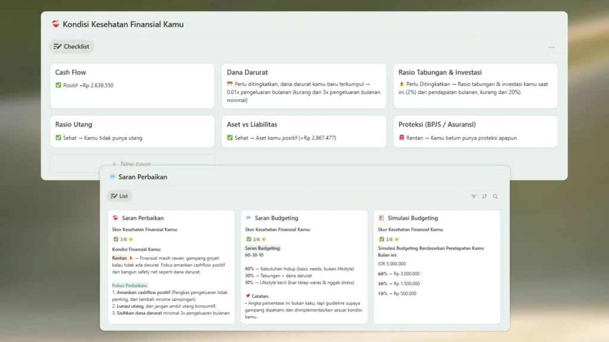Viewport: 609px width, 342px height.
Task: Click the Saran Budgeting card title
Action: point(277,218)
